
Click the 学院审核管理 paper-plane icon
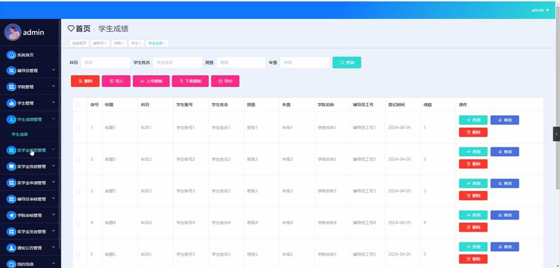point(11,215)
